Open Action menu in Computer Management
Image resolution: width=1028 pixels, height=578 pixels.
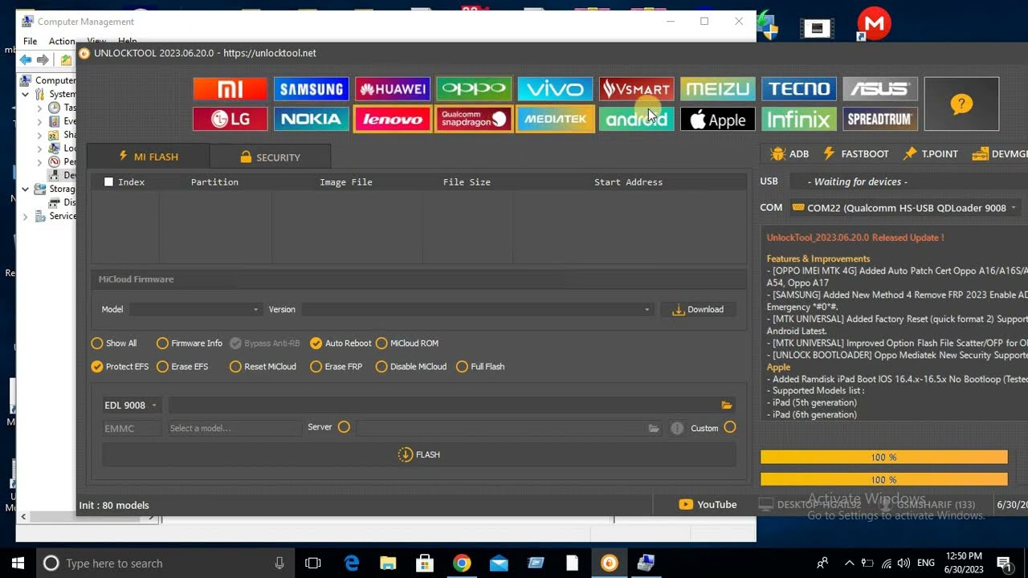pyautogui.click(x=62, y=41)
